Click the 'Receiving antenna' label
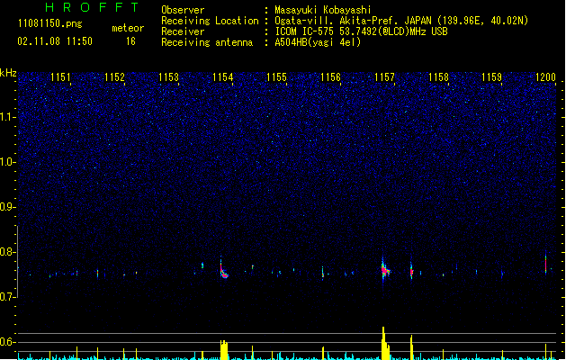This screenshot has height=360, width=566. pos(207,42)
